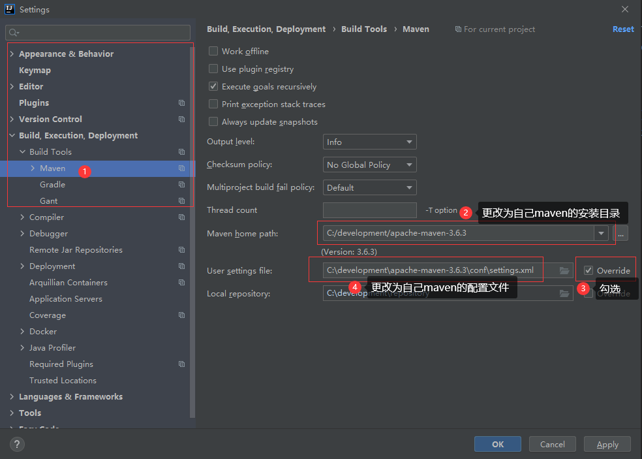Expand the Docker node
The image size is (642, 459).
click(23, 332)
